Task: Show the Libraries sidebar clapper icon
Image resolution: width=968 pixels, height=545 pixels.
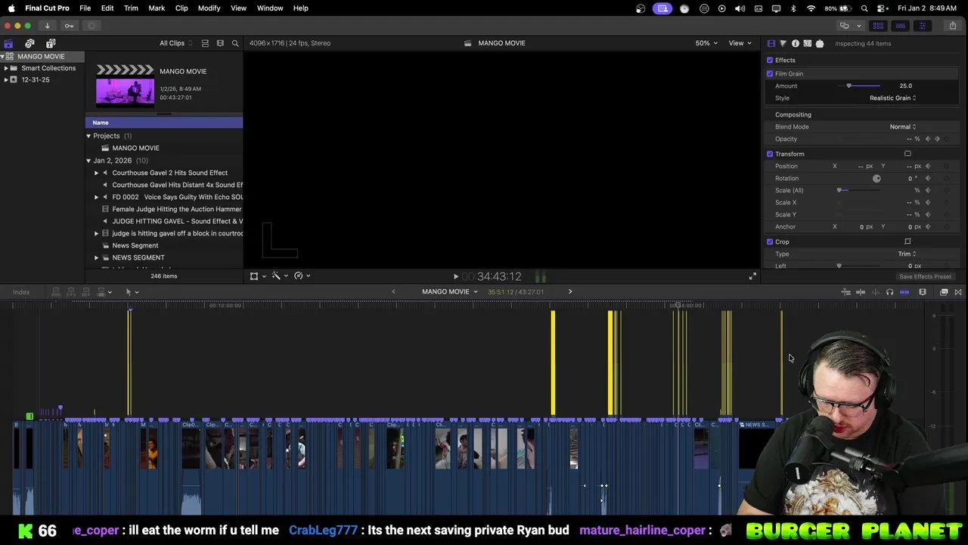Action: tap(8, 43)
